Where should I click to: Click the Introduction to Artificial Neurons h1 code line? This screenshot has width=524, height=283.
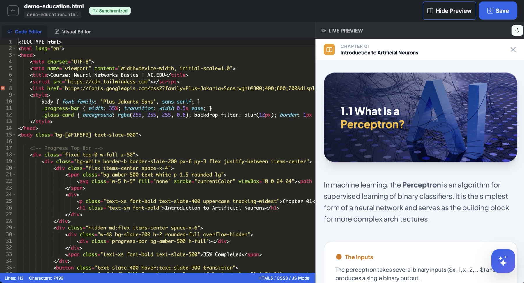coord(178,208)
